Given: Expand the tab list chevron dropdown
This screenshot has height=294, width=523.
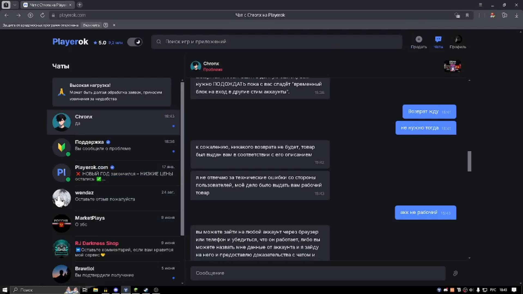Looking at the screenshot, I should point(15,5).
